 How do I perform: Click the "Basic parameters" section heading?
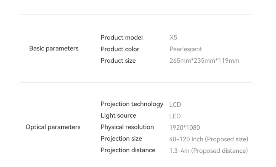[54, 49]
